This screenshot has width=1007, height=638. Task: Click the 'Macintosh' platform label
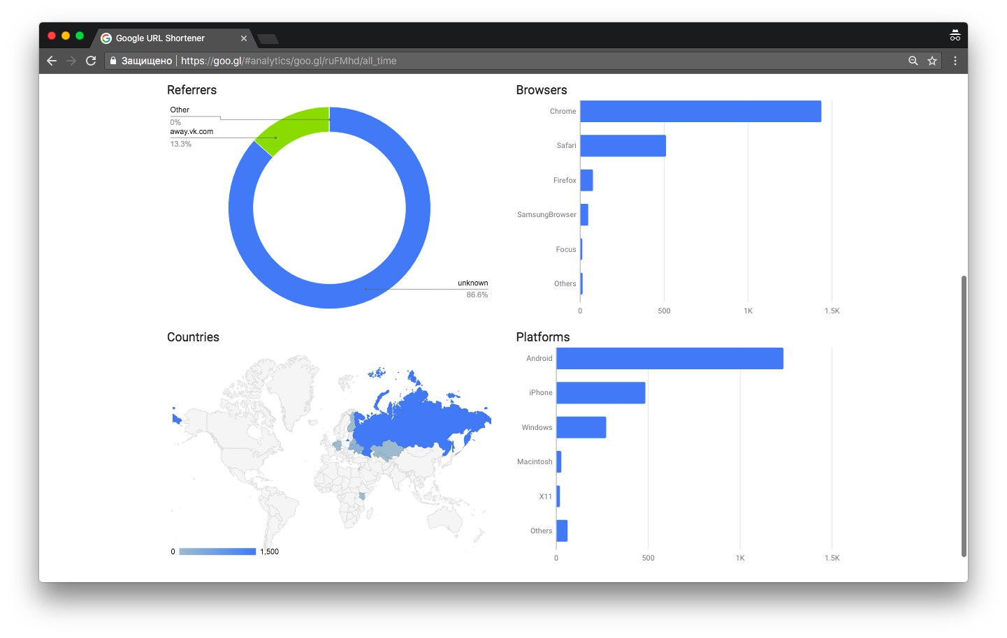coord(535,462)
